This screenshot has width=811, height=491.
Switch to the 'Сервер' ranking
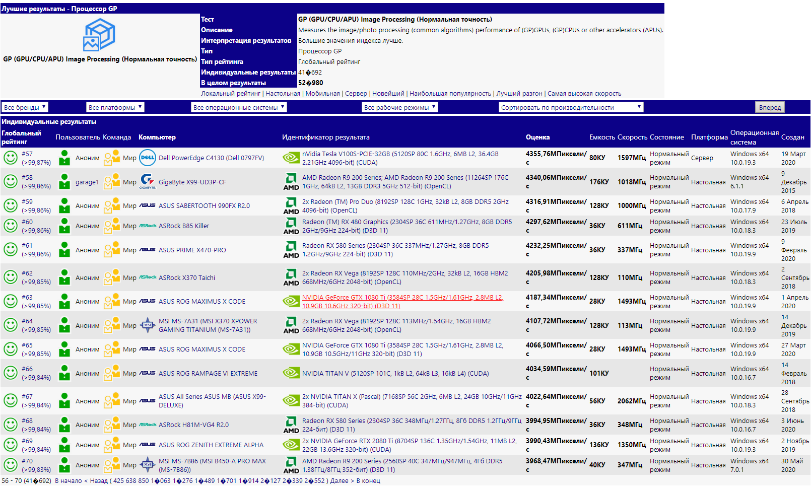356,94
